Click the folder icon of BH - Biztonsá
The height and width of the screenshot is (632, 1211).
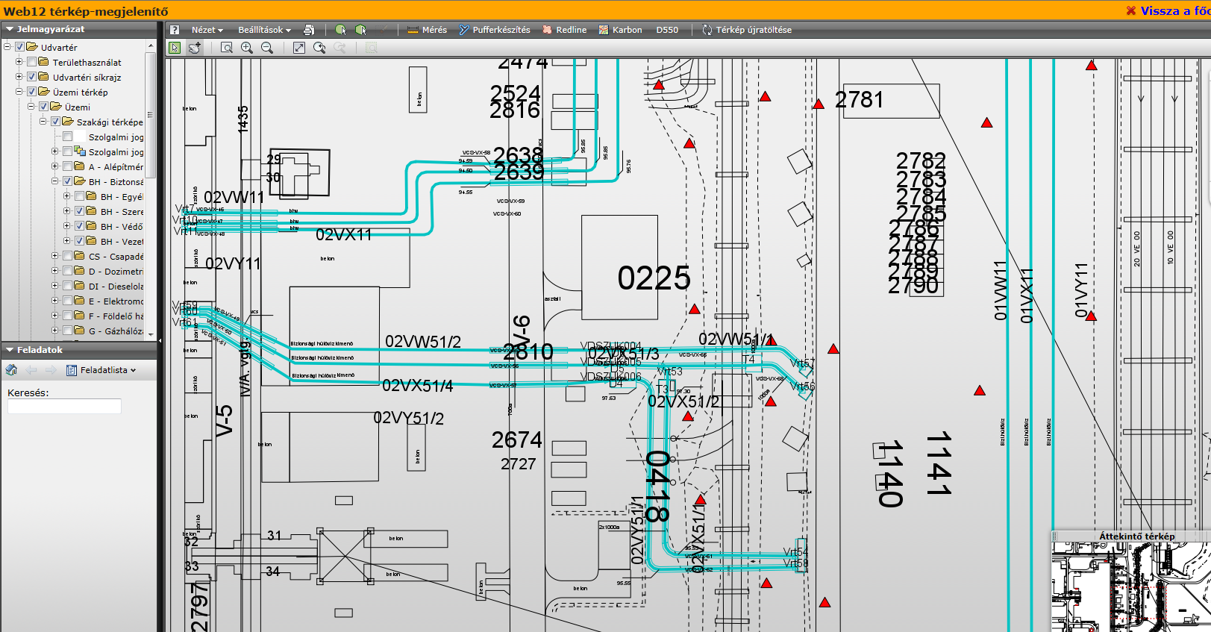[80, 181]
